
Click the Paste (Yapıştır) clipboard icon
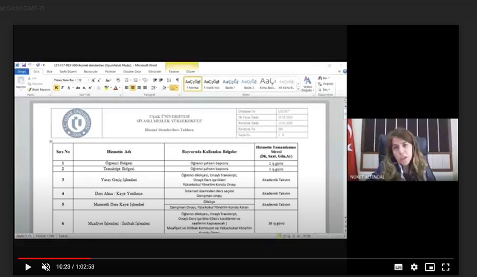pos(20,82)
